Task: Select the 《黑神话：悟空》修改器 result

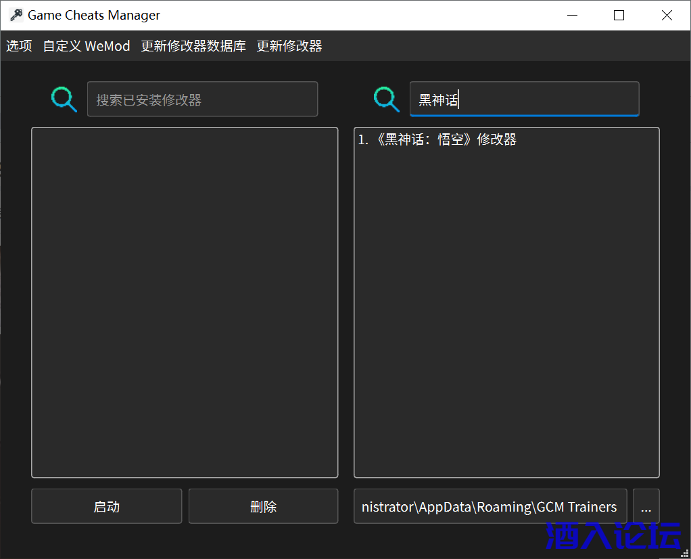Action: point(437,139)
